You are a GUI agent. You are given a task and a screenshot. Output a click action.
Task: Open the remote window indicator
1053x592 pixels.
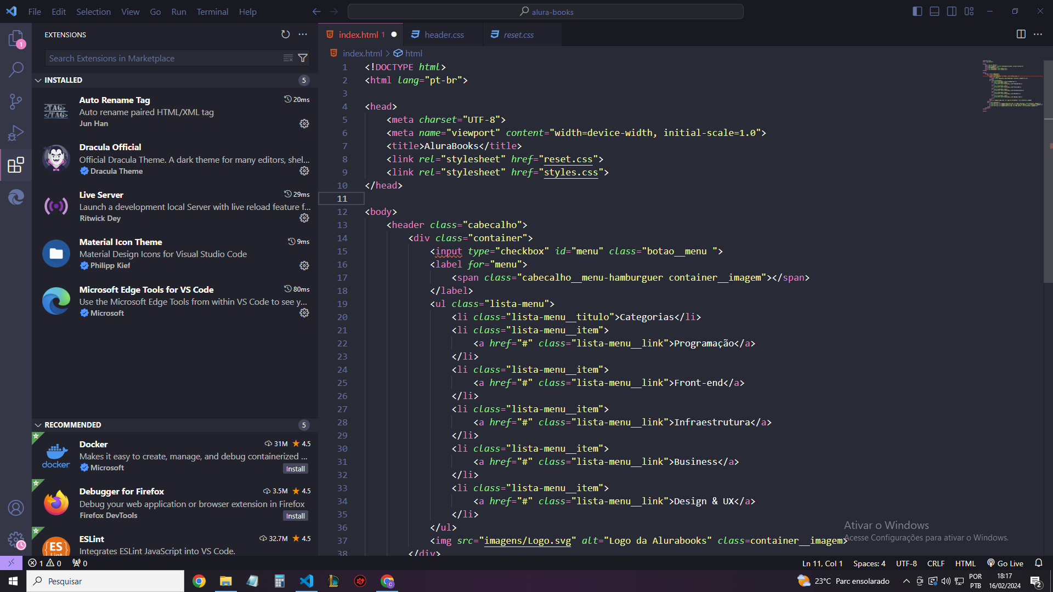[x=11, y=563]
